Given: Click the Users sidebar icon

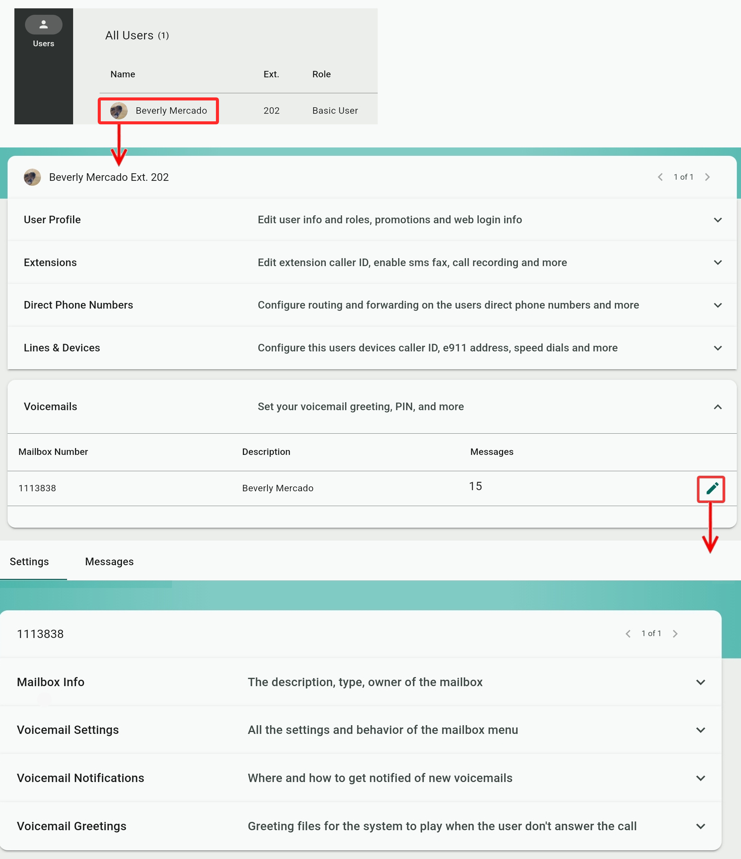Looking at the screenshot, I should point(44,25).
